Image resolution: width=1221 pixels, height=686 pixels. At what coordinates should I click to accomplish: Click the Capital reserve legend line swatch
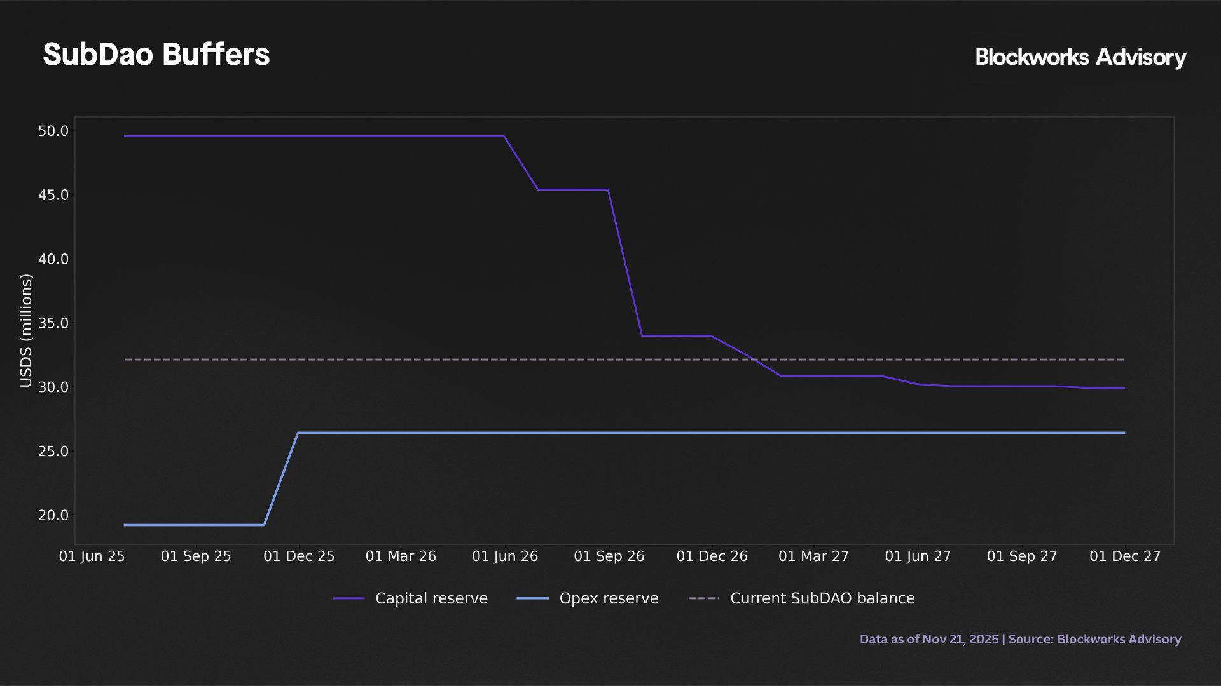pyautogui.click(x=348, y=598)
